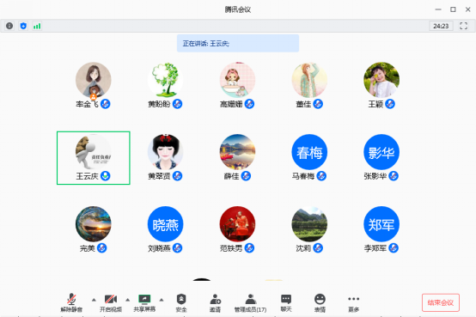This screenshot has height=317, width=476.
Task: Open the 表情 emoji reactions
Action: point(320,302)
